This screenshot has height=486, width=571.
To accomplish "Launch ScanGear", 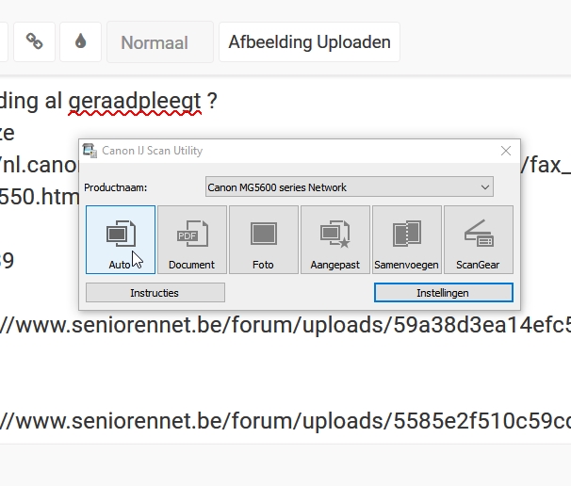I will click(478, 240).
